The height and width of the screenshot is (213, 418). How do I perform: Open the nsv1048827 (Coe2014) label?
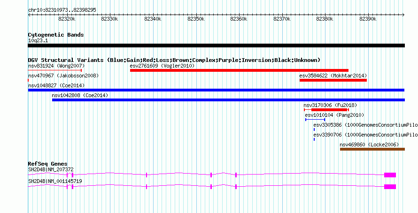[56, 85]
